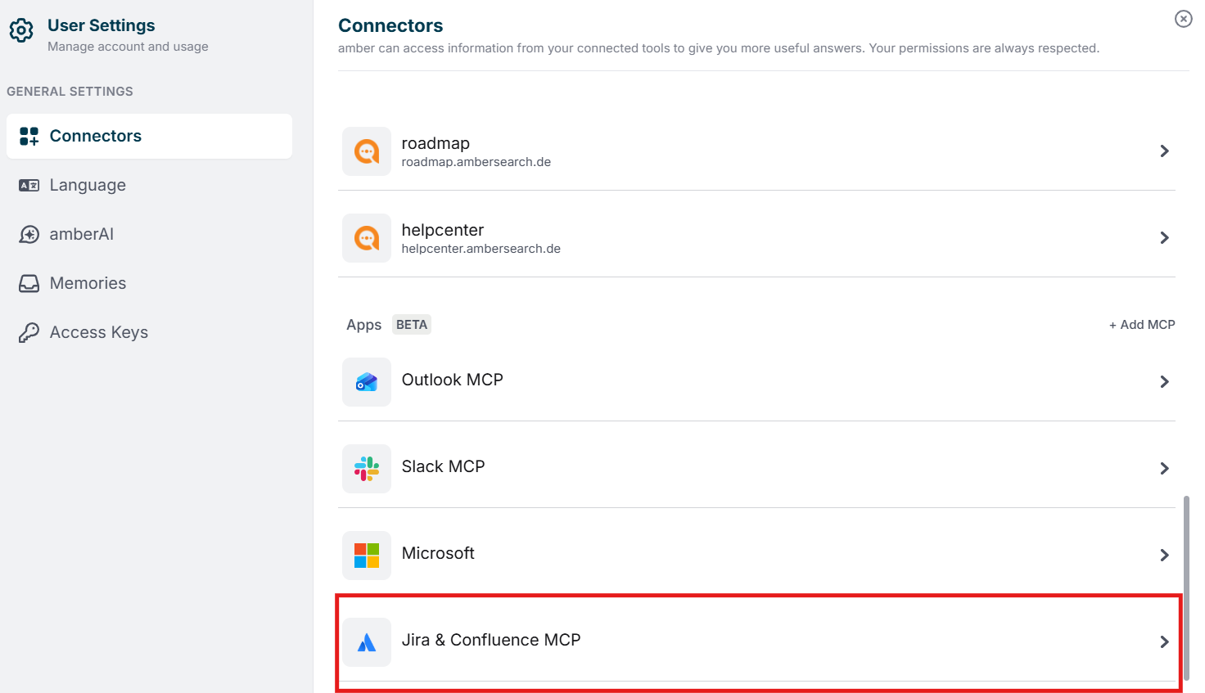This screenshot has height=693, width=1205.
Task: Open the amberAI settings section
Action: (149, 234)
